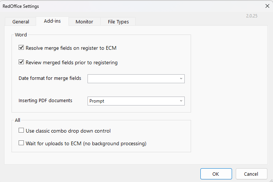This screenshot has width=273, height=182.
Task: Click the resize grip in the dialog corner
Action: (271, 181)
